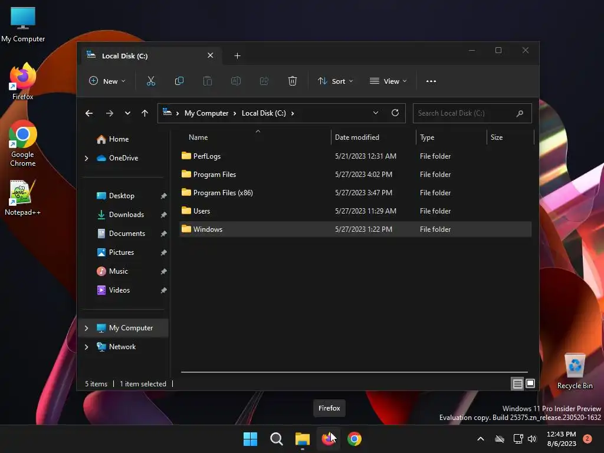Open Windows Start menu
Screen dimensions: 604x453
tap(250, 439)
